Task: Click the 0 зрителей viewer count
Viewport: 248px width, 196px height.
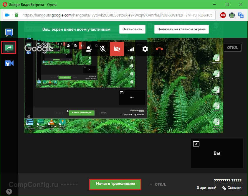Action: 206,188
